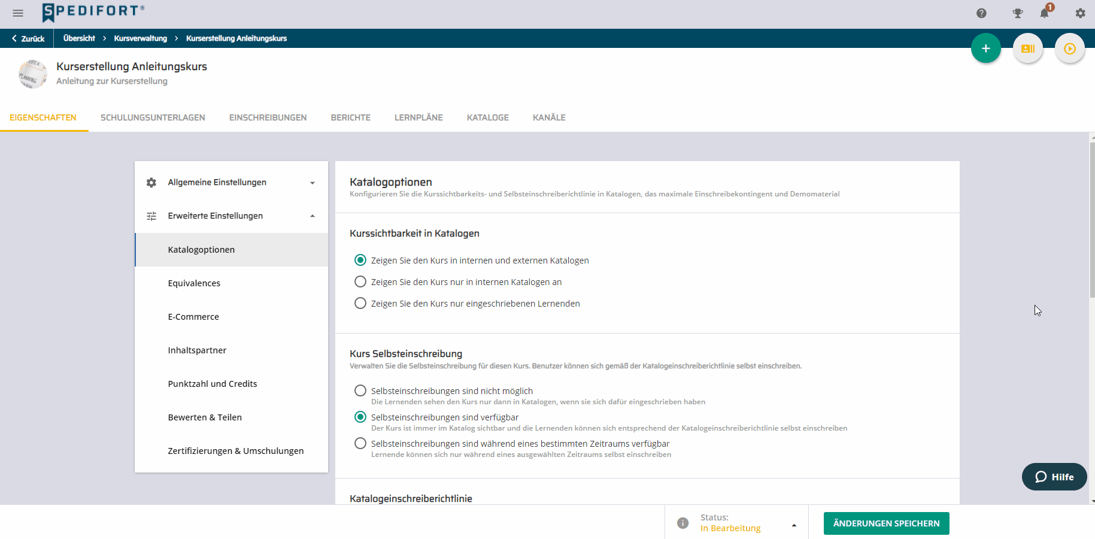Switch to the Eigenschaften tab
Image resolution: width=1095 pixels, height=539 pixels.
tap(43, 117)
